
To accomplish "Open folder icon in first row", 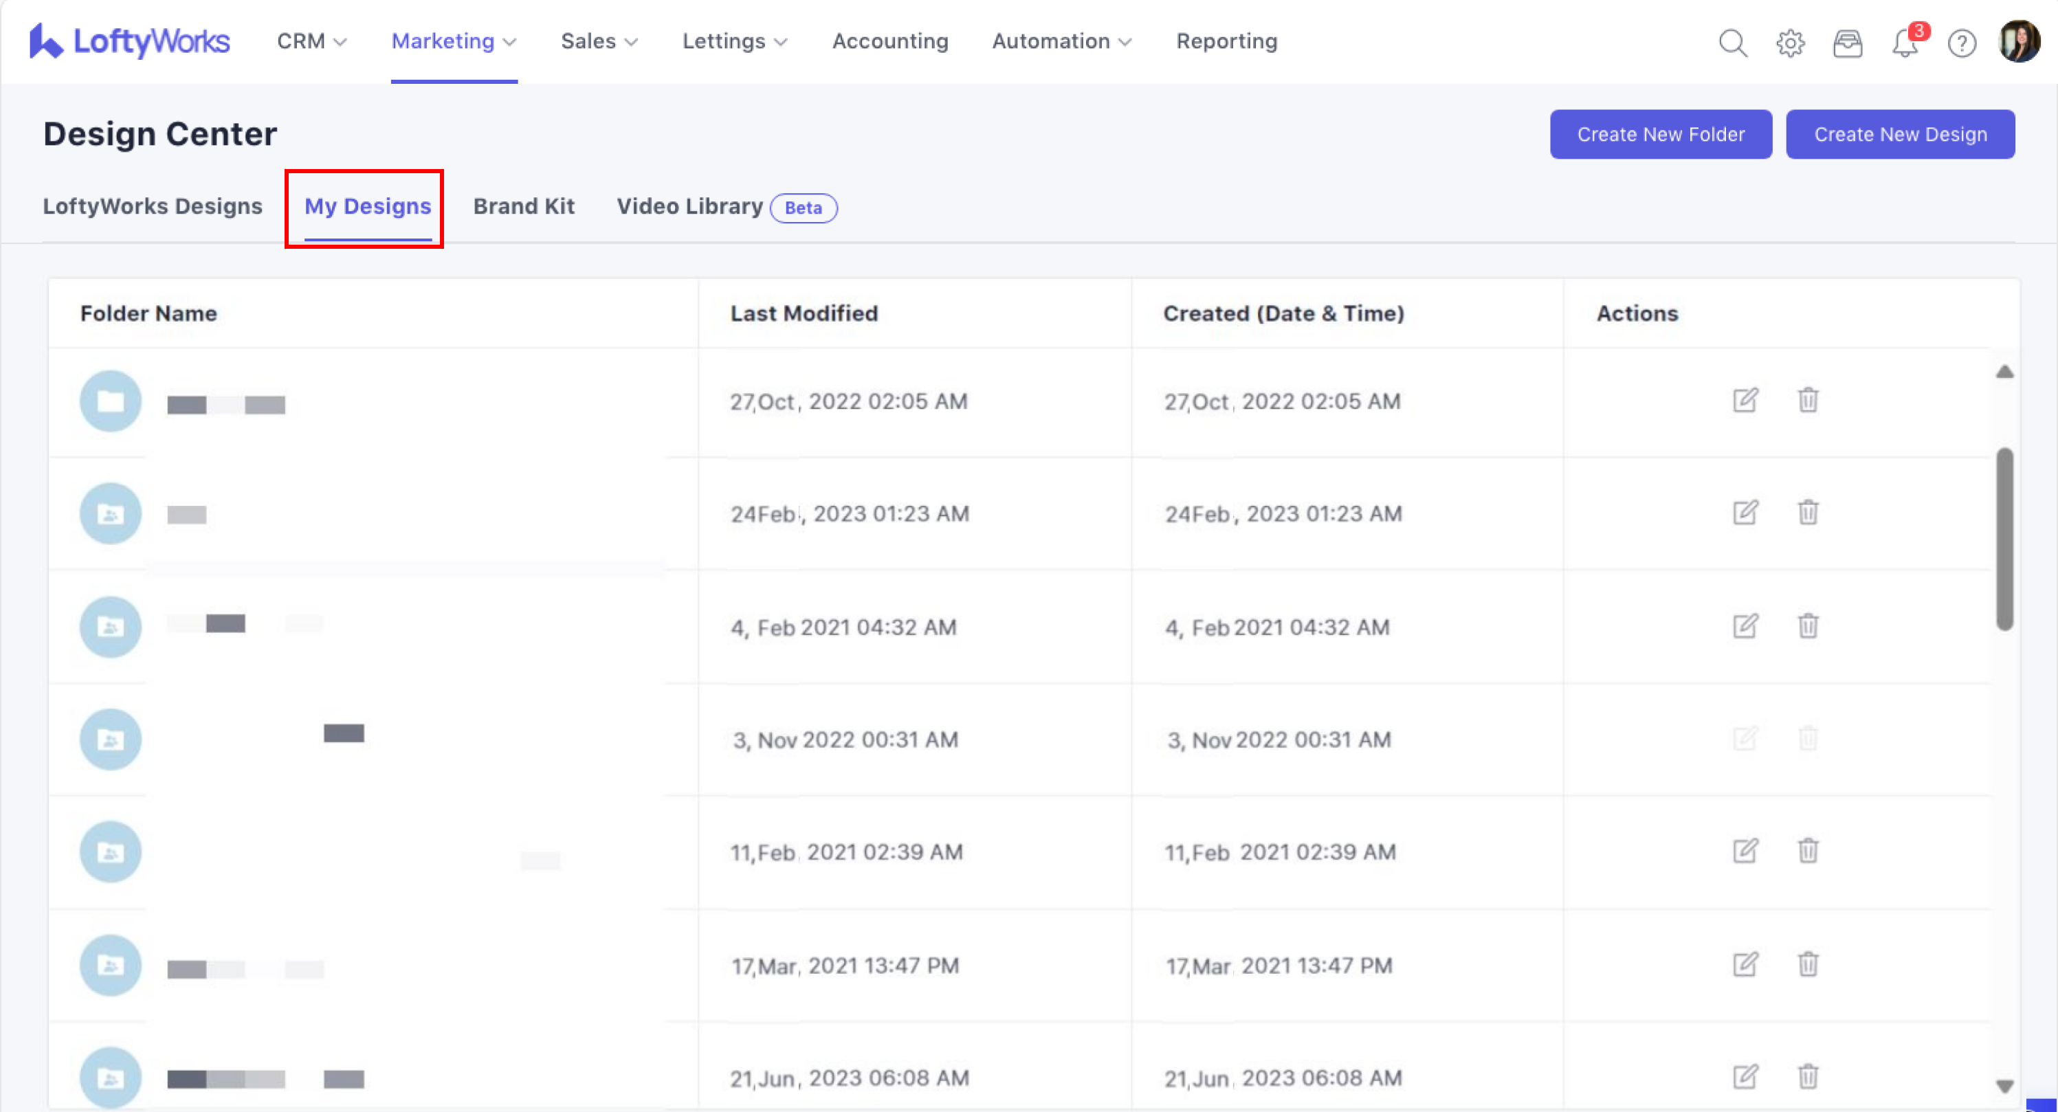I will coord(110,401).
